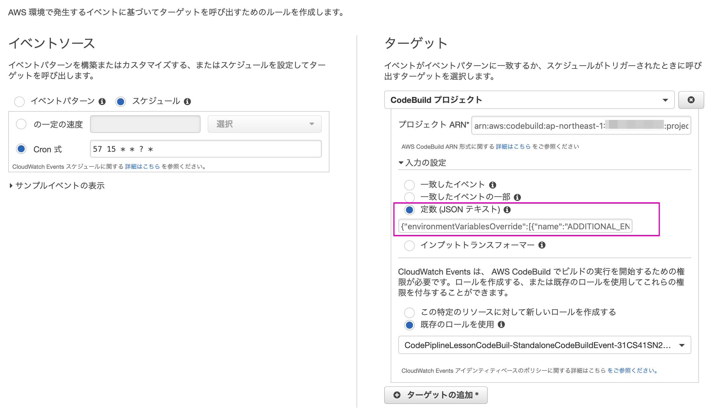Screen dimensions: 706x411
Task: Click the JSON constant text input
Action: (515, 226)
